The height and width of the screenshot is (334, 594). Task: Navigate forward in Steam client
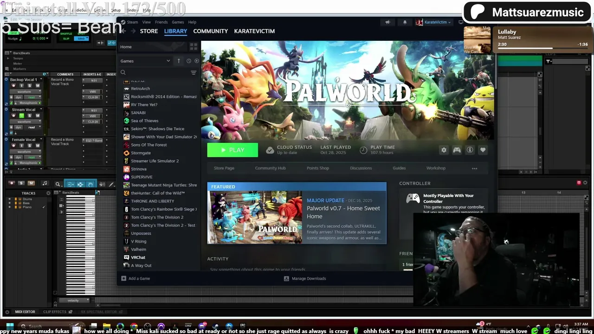[x=133, y=31]
